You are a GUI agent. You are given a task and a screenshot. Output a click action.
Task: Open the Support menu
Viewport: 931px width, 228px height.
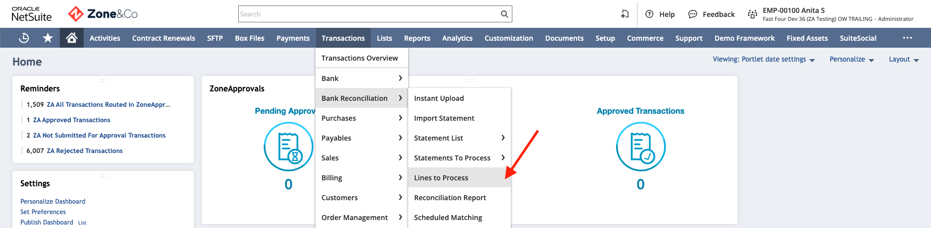689,38
